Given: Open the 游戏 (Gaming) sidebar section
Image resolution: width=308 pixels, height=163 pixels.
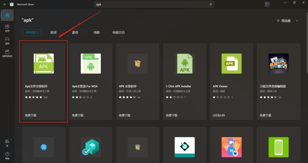Looking at the screenshot, I should (7, 41).
